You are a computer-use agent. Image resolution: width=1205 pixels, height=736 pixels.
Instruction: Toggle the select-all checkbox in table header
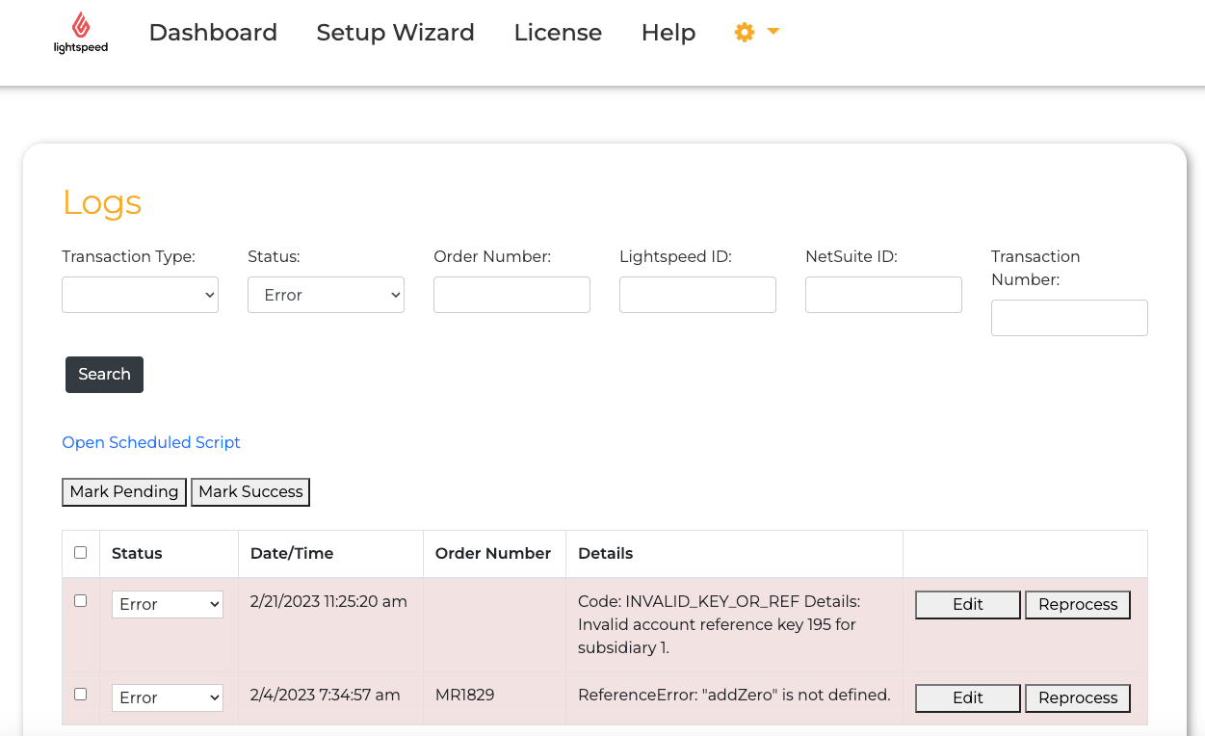pos(81,552)
